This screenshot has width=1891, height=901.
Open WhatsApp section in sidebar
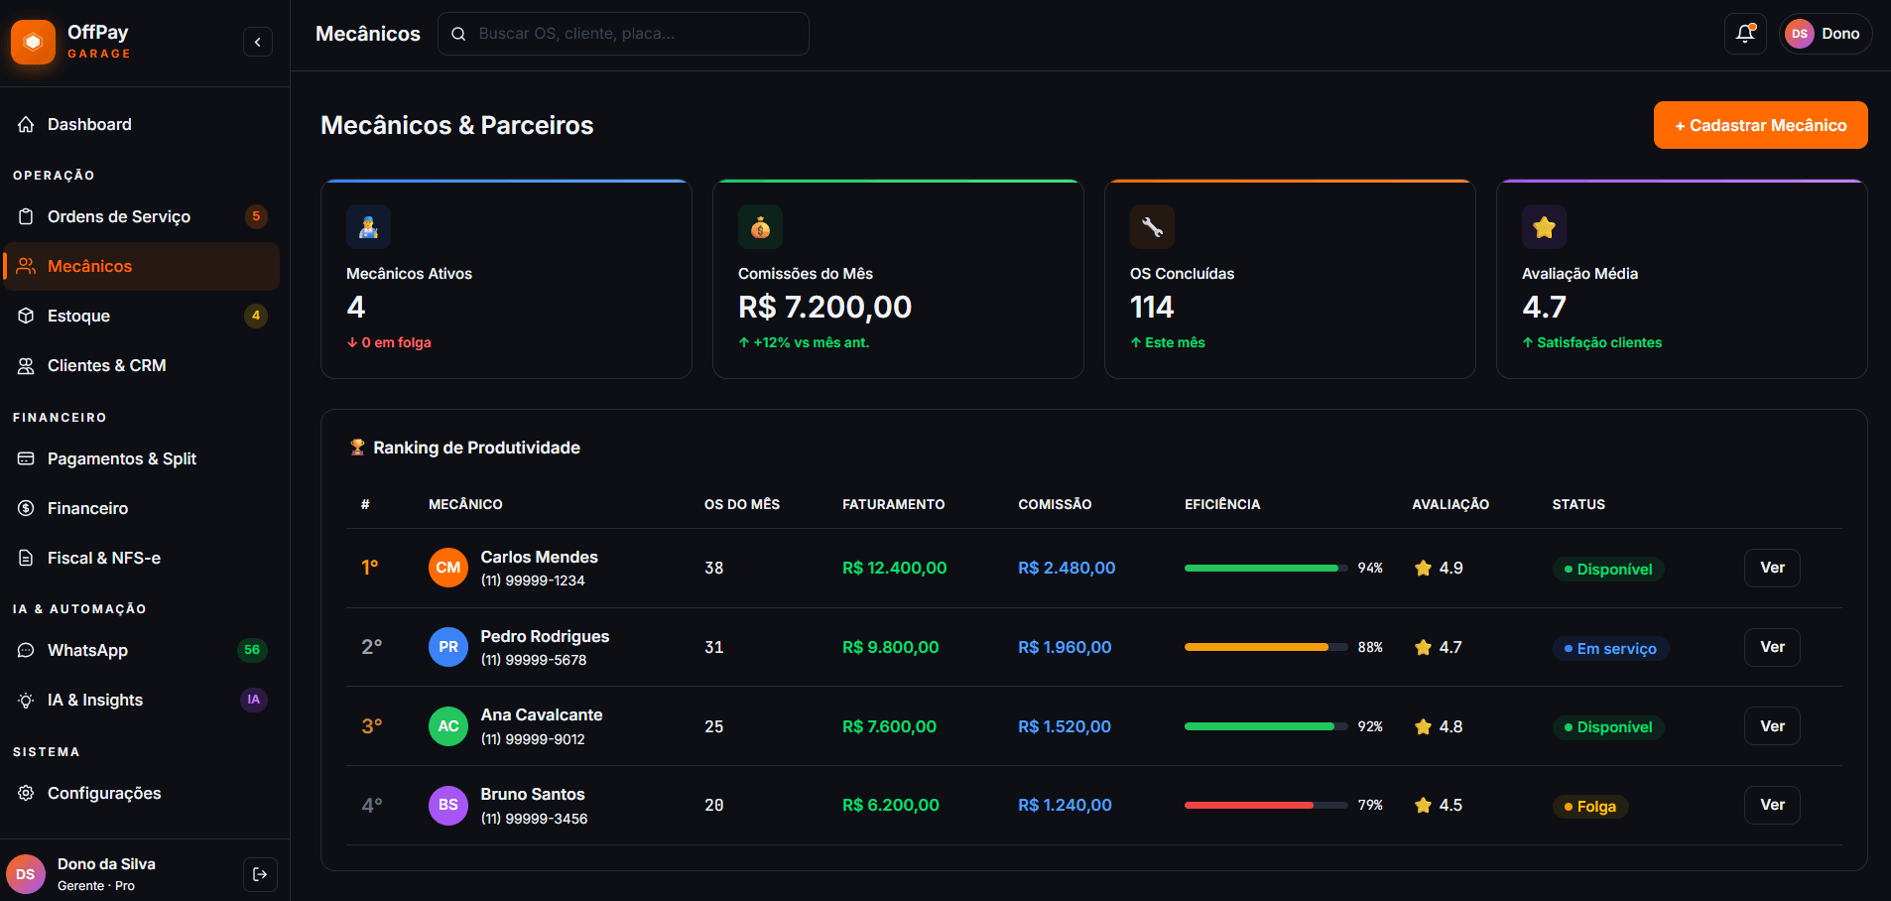(x=87, y=650)
